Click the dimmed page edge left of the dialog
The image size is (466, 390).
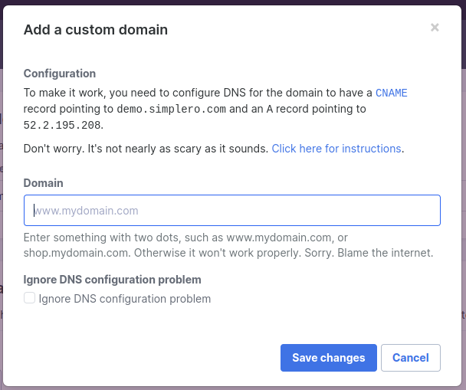click(x=2, y=208)
